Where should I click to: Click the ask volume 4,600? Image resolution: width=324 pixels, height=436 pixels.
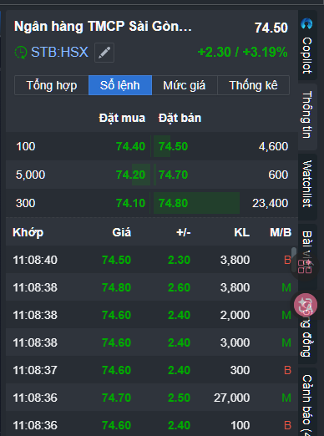tap(273, 146)
